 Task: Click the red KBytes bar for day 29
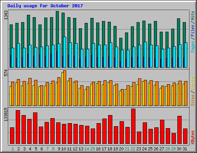[x=174, y=138]
